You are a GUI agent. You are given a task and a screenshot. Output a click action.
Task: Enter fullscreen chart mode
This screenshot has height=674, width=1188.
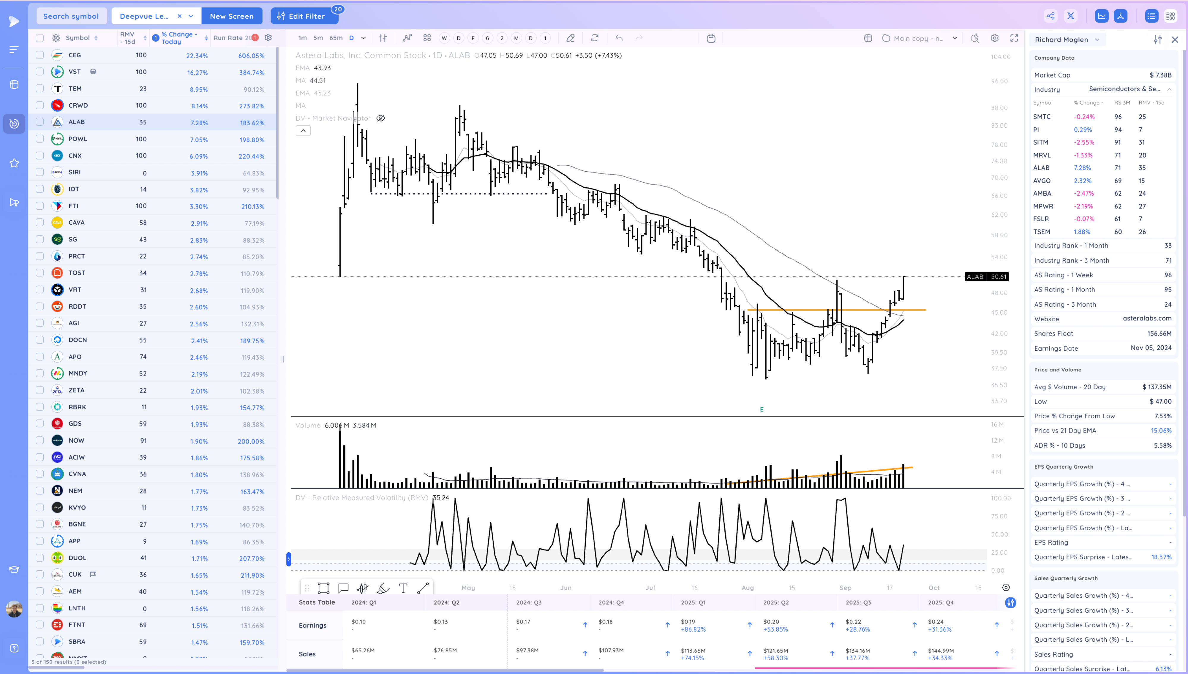click(x=1014, y=38)
